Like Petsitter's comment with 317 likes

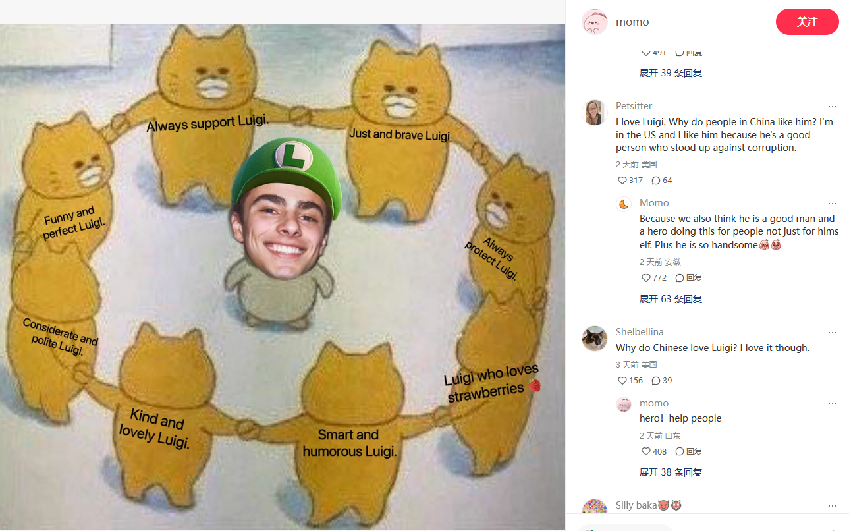click(630, 181)
